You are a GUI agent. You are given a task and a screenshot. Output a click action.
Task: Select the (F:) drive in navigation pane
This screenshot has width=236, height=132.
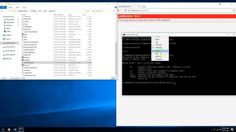10,51
